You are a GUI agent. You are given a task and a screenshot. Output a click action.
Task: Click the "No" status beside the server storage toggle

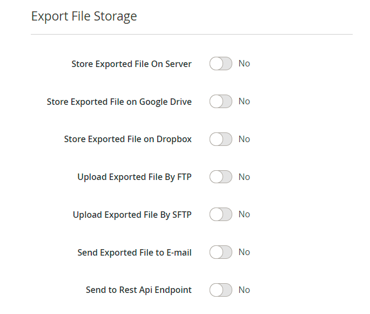[244, 64]
